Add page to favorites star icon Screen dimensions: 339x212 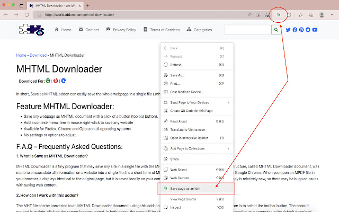267,15
